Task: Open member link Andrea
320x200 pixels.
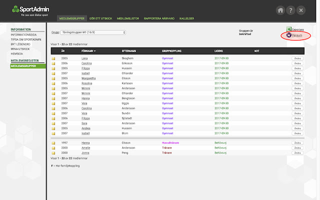Action: point(86,128)
